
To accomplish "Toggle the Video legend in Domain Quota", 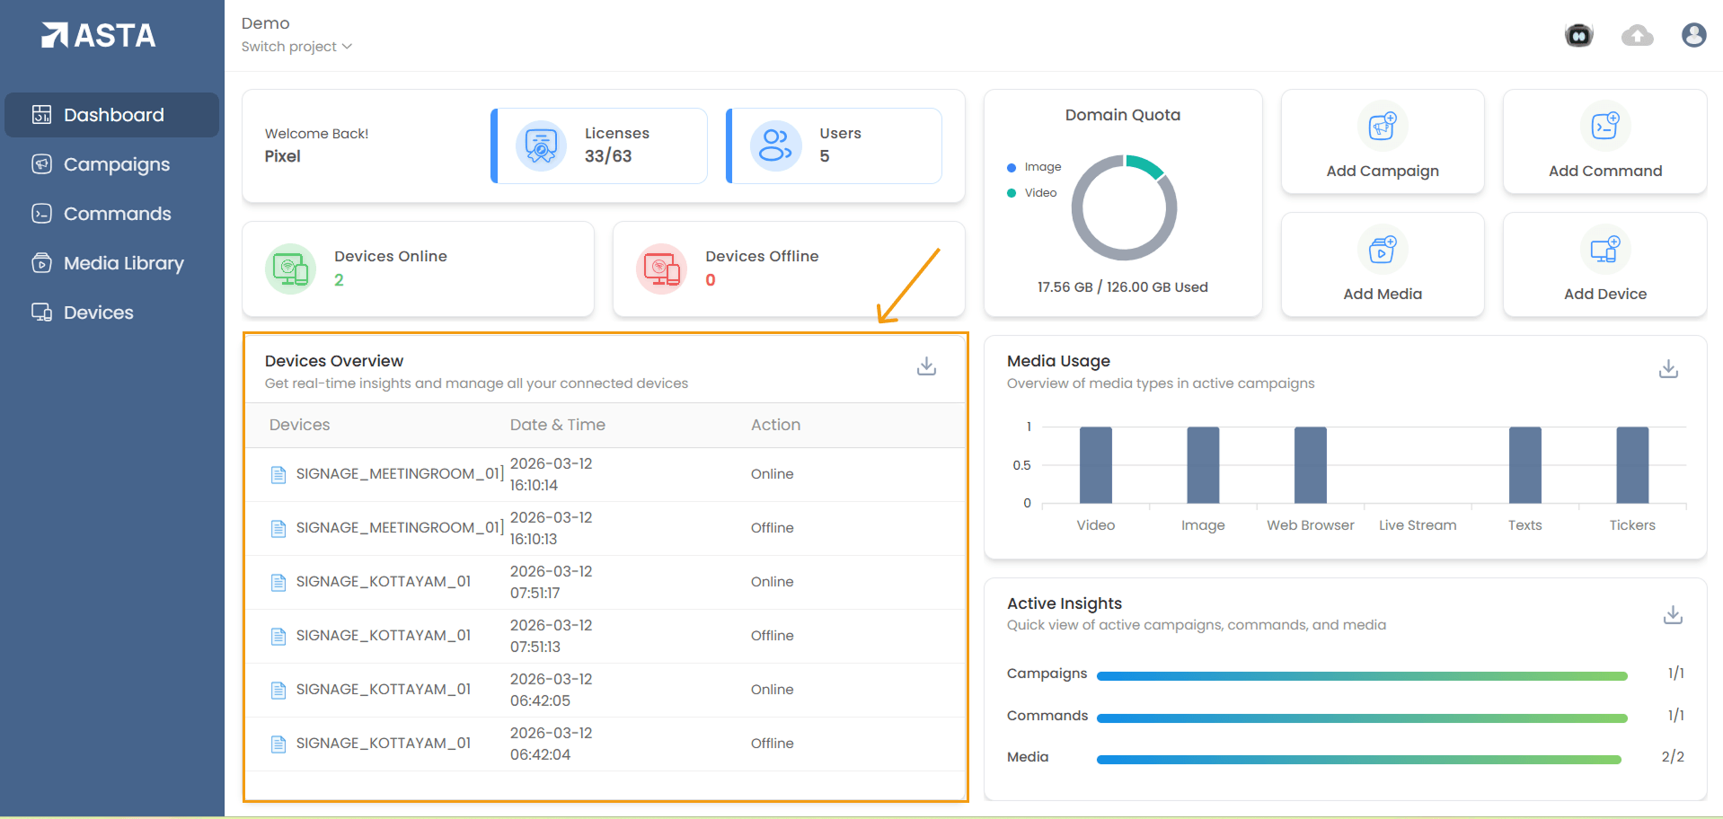I will pos(1033,193).
